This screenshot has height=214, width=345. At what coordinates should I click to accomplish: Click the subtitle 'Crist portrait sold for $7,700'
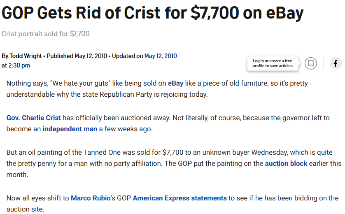coord(46,34)
